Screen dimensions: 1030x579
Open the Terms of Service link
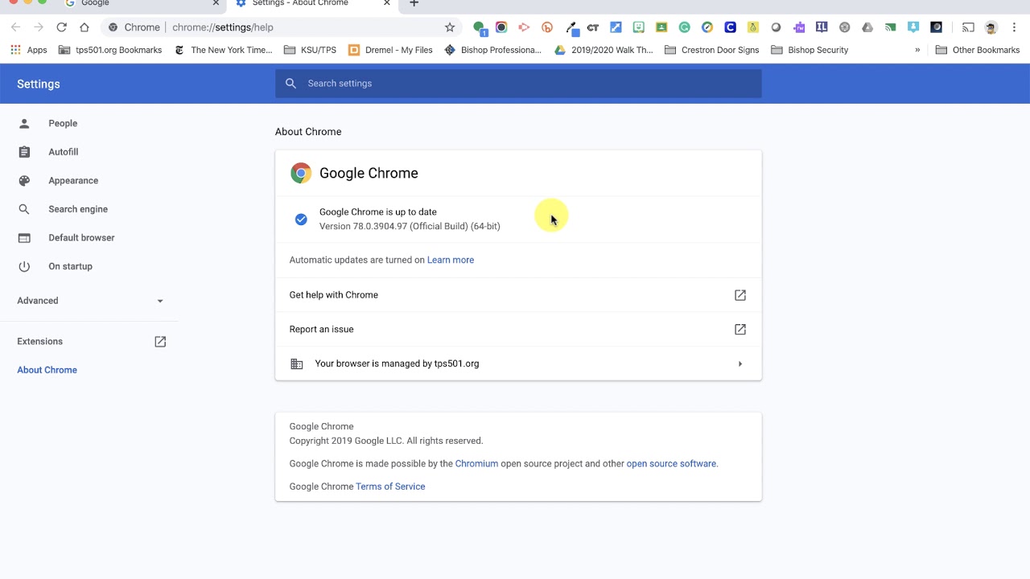390,487
